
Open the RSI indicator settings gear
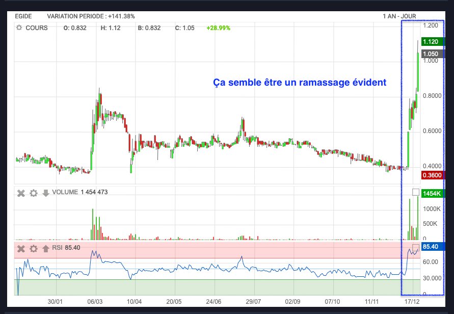[x=33, y=249]
